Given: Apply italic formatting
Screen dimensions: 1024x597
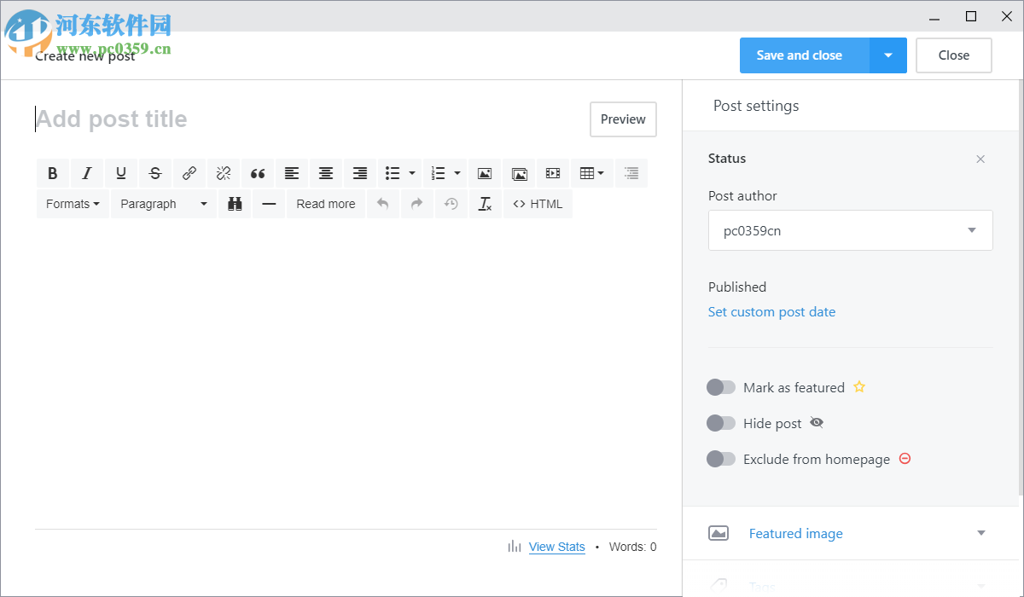Looking at the screenshot, I should pyautogui.click(x=87, y=173).
